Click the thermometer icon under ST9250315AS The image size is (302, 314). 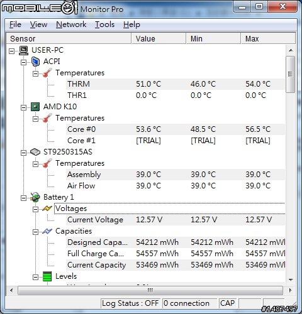[x=47, y=163]
